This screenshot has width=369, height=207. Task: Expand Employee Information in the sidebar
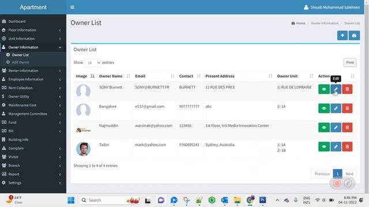[x=33, y=79]
